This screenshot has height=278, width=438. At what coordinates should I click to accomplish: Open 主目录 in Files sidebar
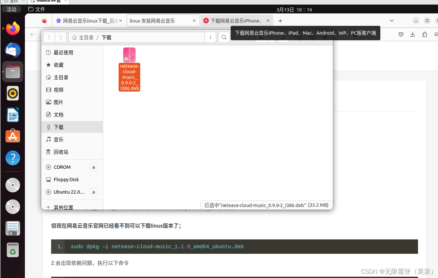click(x=72, y=78)
